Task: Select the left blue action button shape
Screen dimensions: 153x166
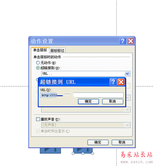Action: coord(50,151)
